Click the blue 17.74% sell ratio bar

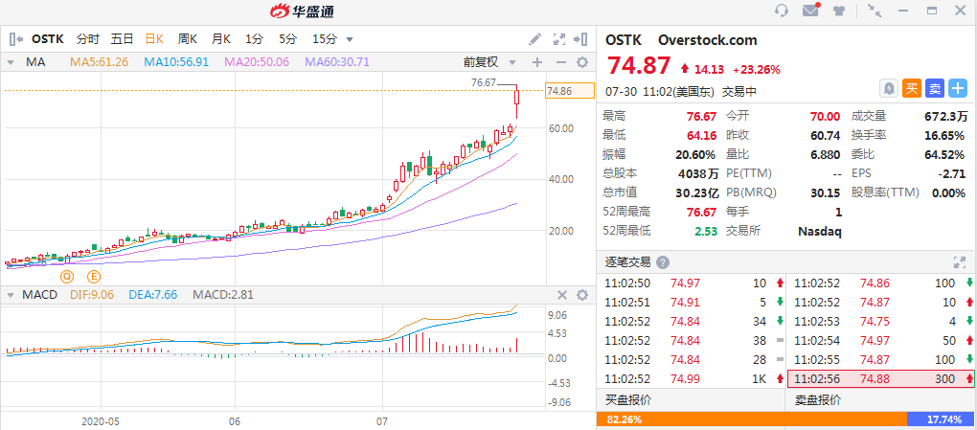click(x=940, y=420)
